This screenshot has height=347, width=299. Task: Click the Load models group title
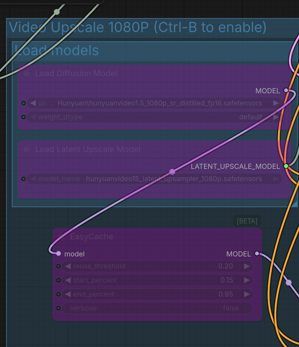pos(57,50)
